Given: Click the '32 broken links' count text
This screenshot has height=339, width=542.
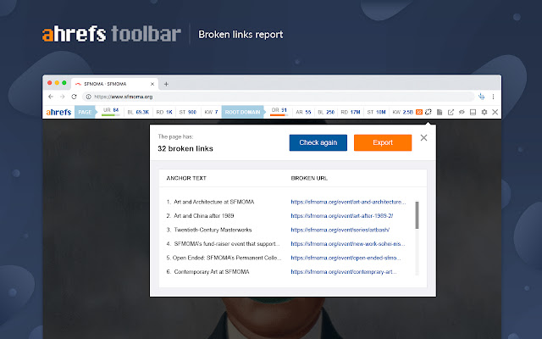Looking at the screenshot, I should [x=185, y=149].
